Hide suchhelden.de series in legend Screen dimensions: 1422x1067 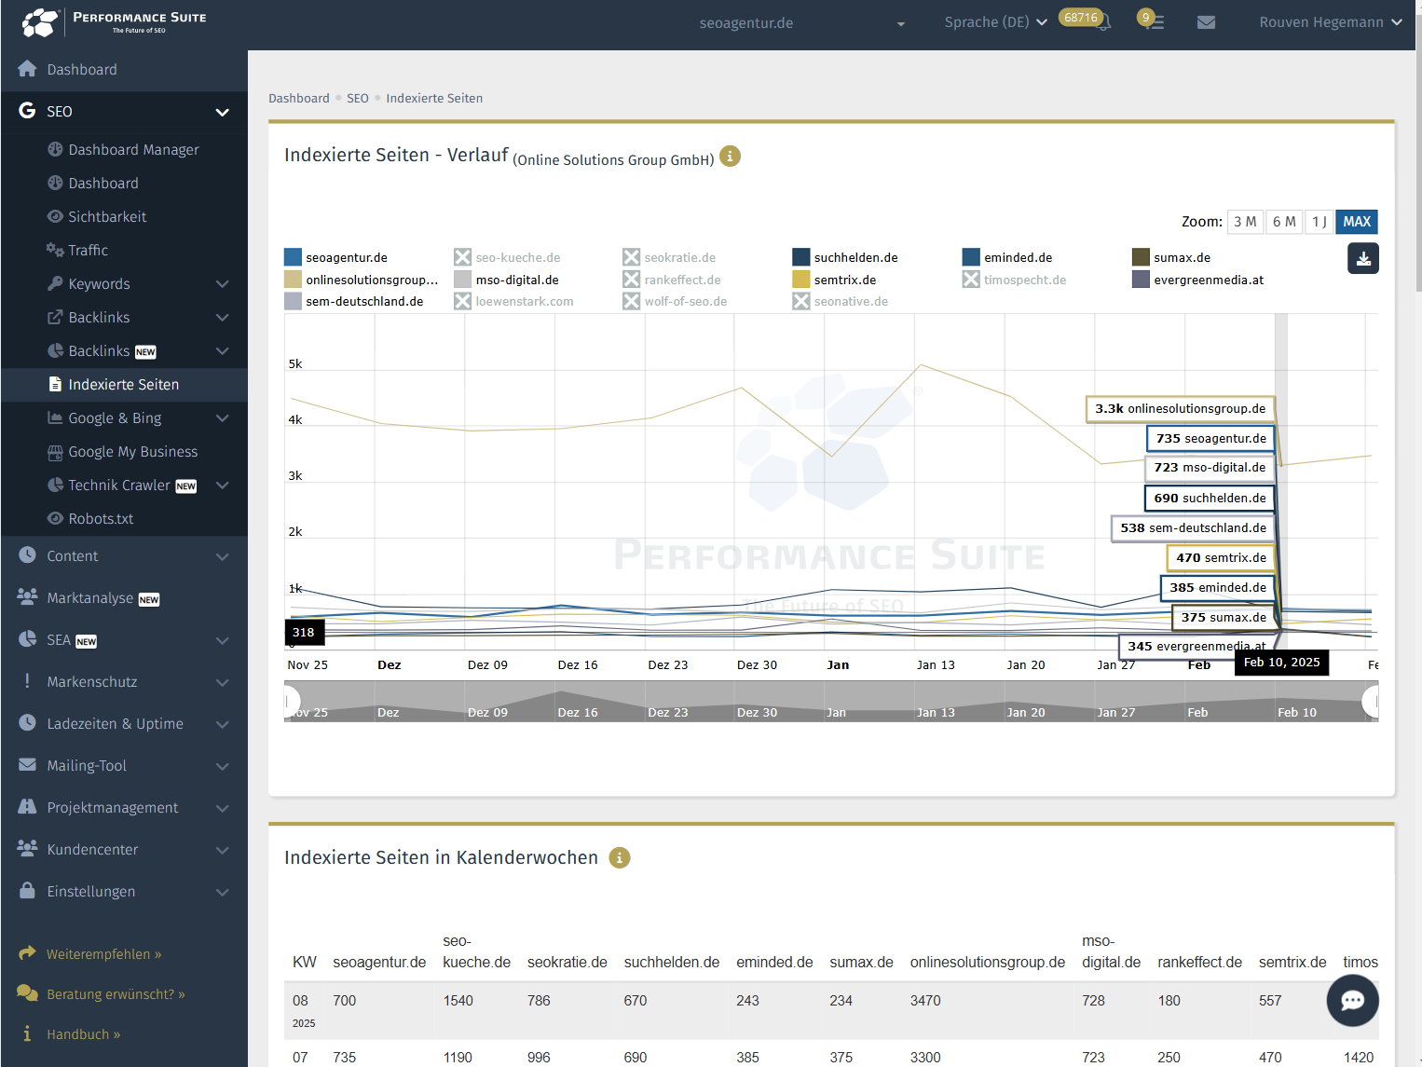(845, 257)
